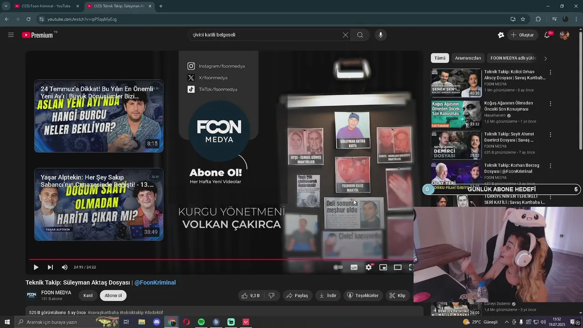Open player settings gear
Image resolution: width=583 pixels, height=328 pixels.
[x=369, y=267]
